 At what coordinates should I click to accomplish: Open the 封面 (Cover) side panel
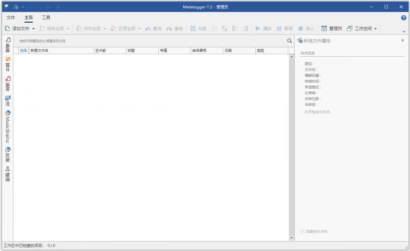(x=8, y=154)
